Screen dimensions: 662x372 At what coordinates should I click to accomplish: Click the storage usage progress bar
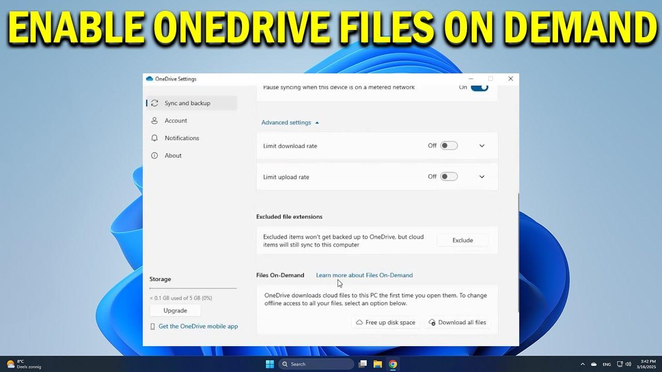(x=193, y=288)
